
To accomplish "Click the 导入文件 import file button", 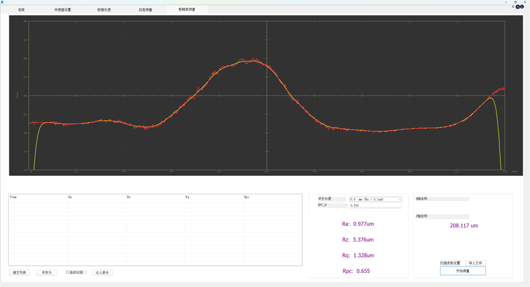I will [x=475, y=263].
